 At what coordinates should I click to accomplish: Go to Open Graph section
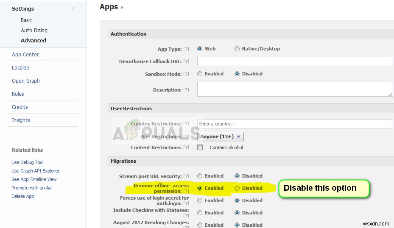coord(25,81)
